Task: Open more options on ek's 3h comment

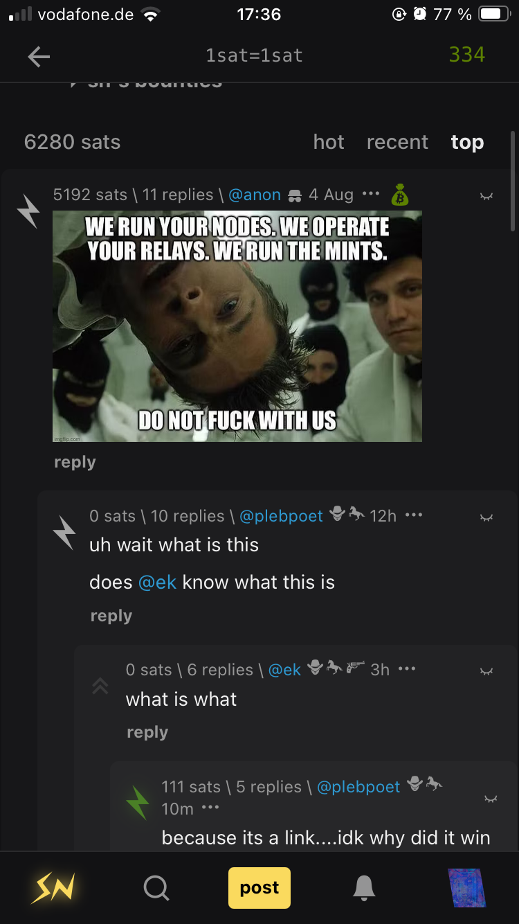Action: coord(408,669)
